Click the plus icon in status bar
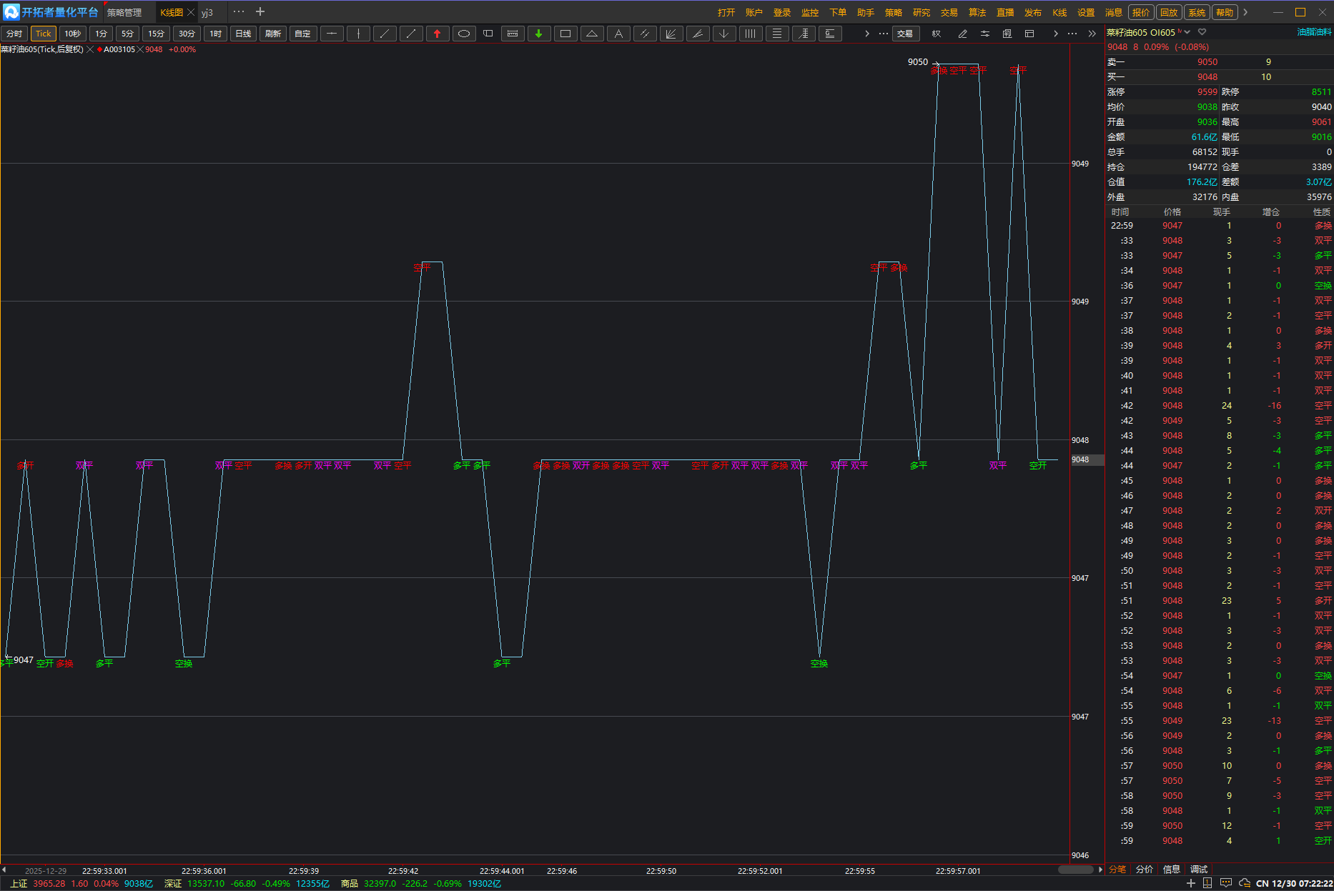Viewport: 1334px width, 891px height. (1190, 884)
